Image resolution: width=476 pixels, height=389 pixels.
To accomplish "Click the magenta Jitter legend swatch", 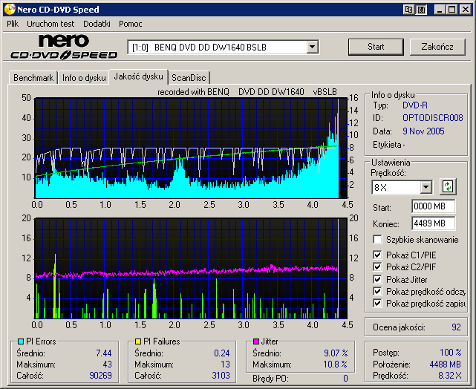I will click(x=256, y=341).
